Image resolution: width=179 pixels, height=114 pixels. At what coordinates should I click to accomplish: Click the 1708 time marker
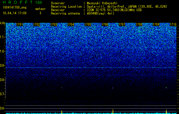coord(139,25)
